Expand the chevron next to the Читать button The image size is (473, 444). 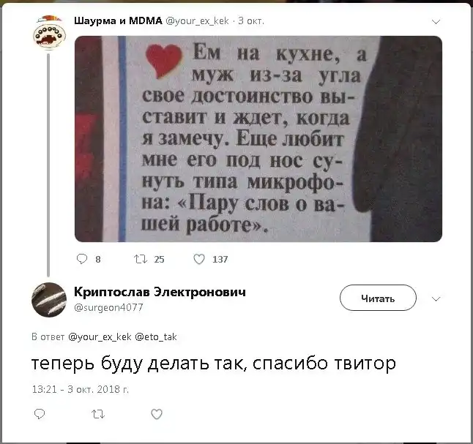coord(436,298)
